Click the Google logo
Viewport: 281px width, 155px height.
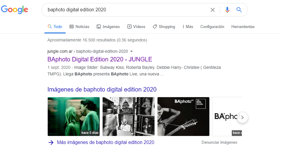15,10
